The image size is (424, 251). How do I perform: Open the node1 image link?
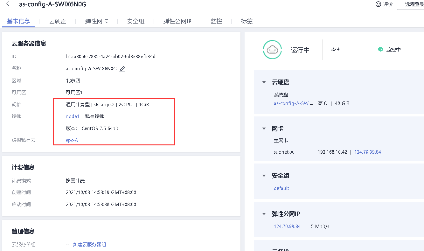[x=73, y=116]
